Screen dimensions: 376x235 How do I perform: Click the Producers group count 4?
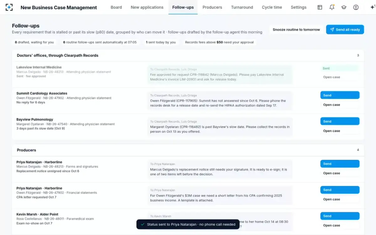[x=358, y=150]
